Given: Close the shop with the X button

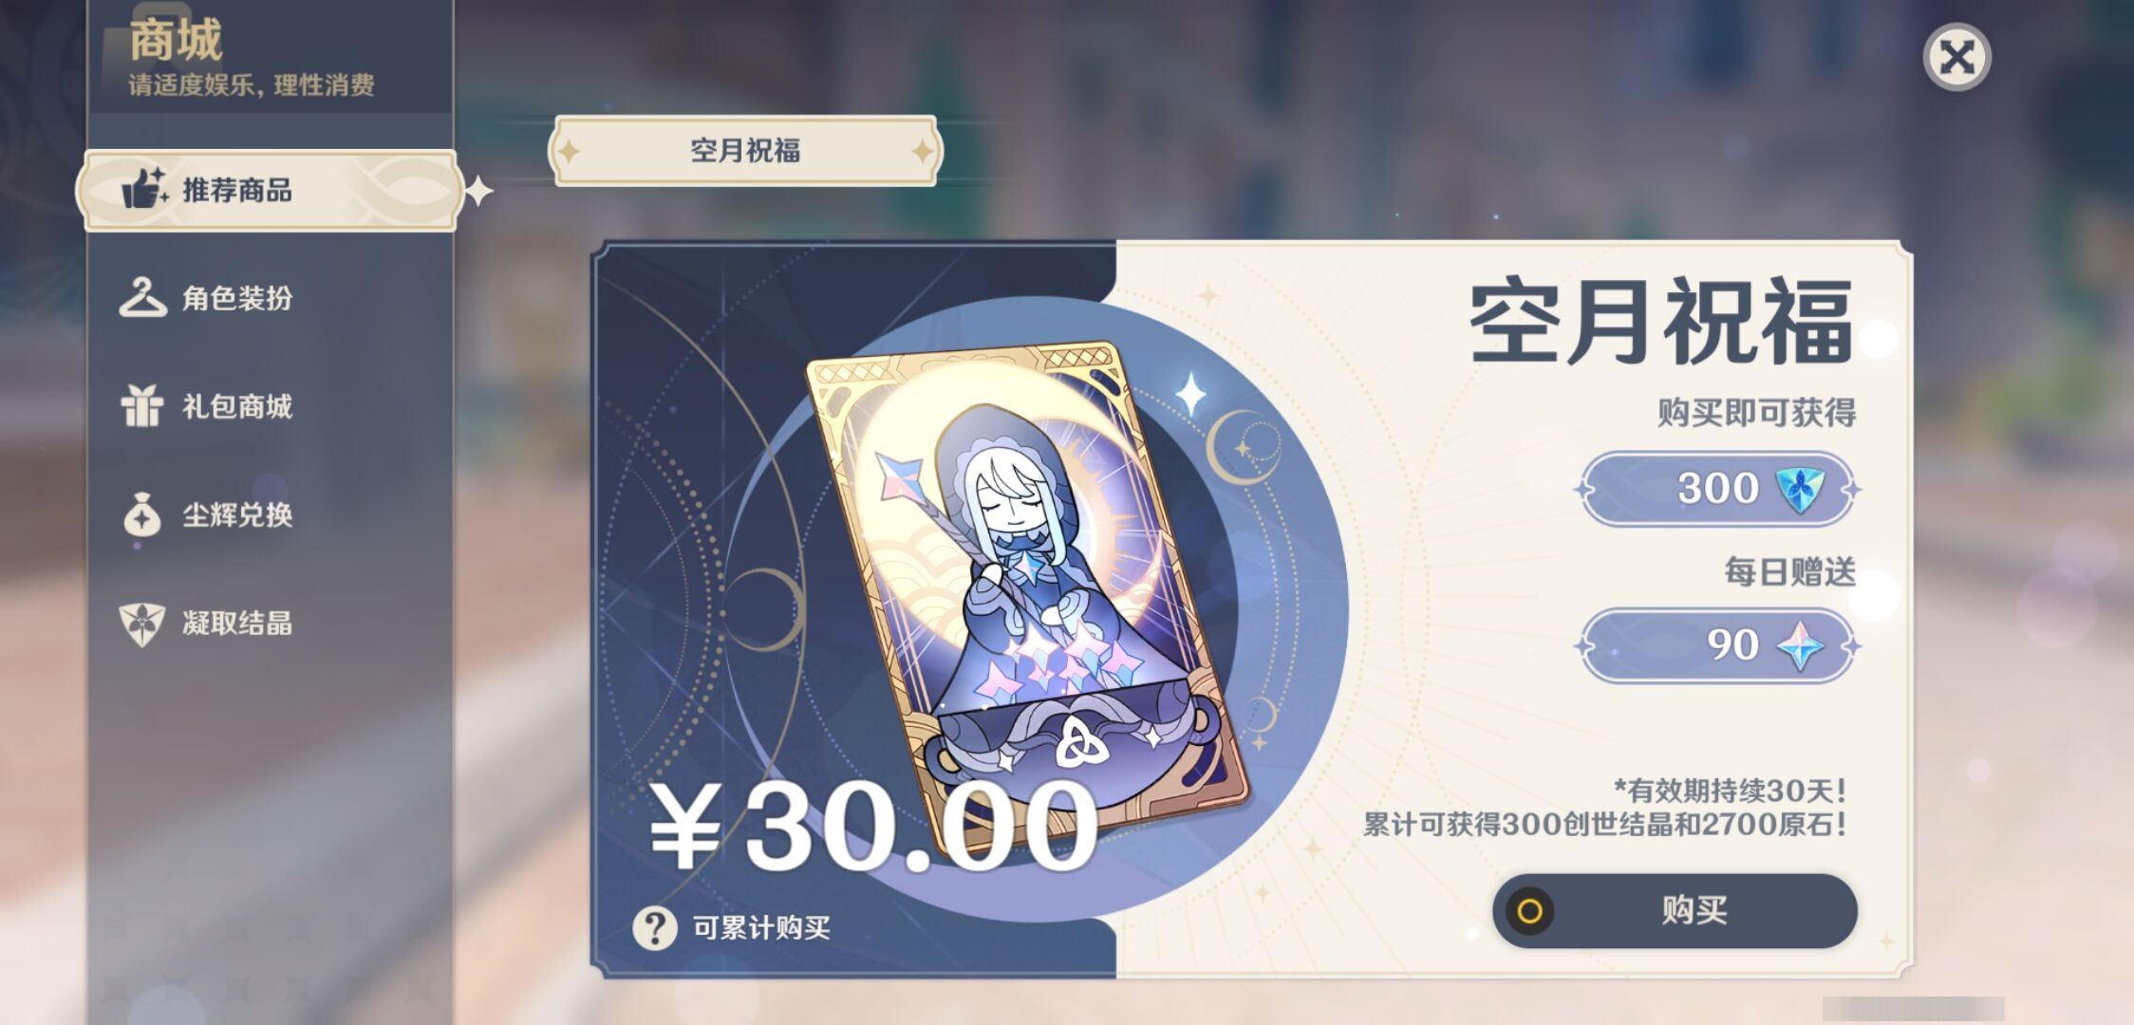Looking at the screenshot, I should pos(1956,57).
